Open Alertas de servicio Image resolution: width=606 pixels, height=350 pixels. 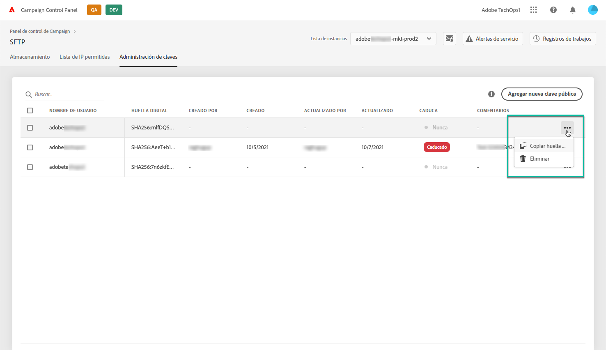[493, 39]
